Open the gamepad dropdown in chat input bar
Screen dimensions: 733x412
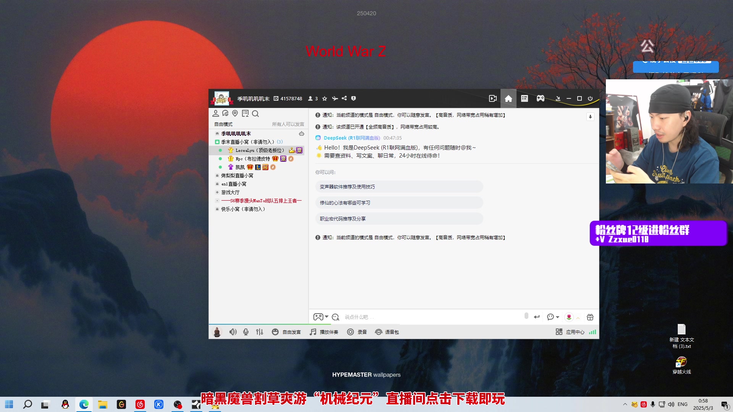pyautogui.click(x=321, y=317)
